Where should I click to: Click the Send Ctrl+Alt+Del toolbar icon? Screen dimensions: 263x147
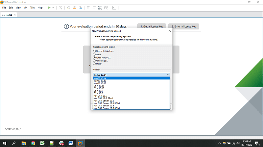pos(60,8)
